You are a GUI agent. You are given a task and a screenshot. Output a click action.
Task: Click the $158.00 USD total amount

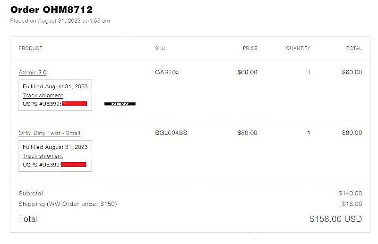(335, 219)
